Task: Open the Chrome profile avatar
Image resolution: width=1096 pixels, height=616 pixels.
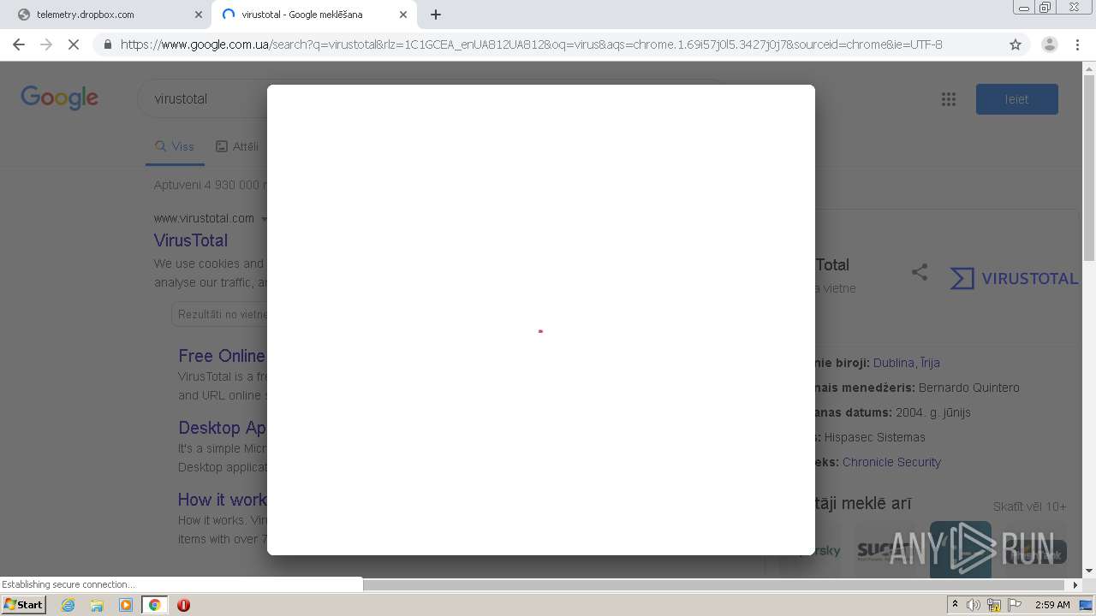Action: coord(1049,44)
